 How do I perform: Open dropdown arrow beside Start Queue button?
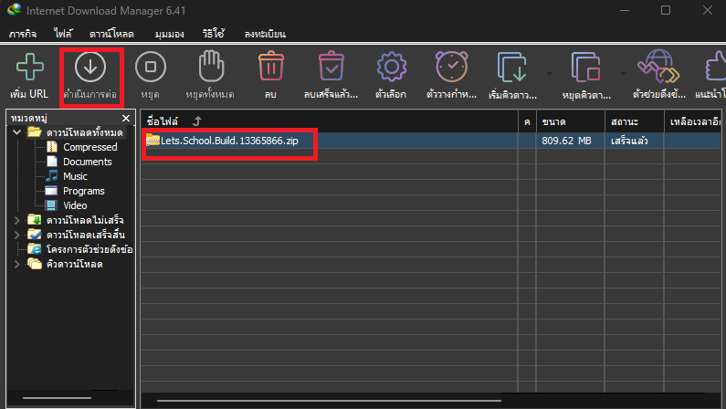click(x=548, y=73)
